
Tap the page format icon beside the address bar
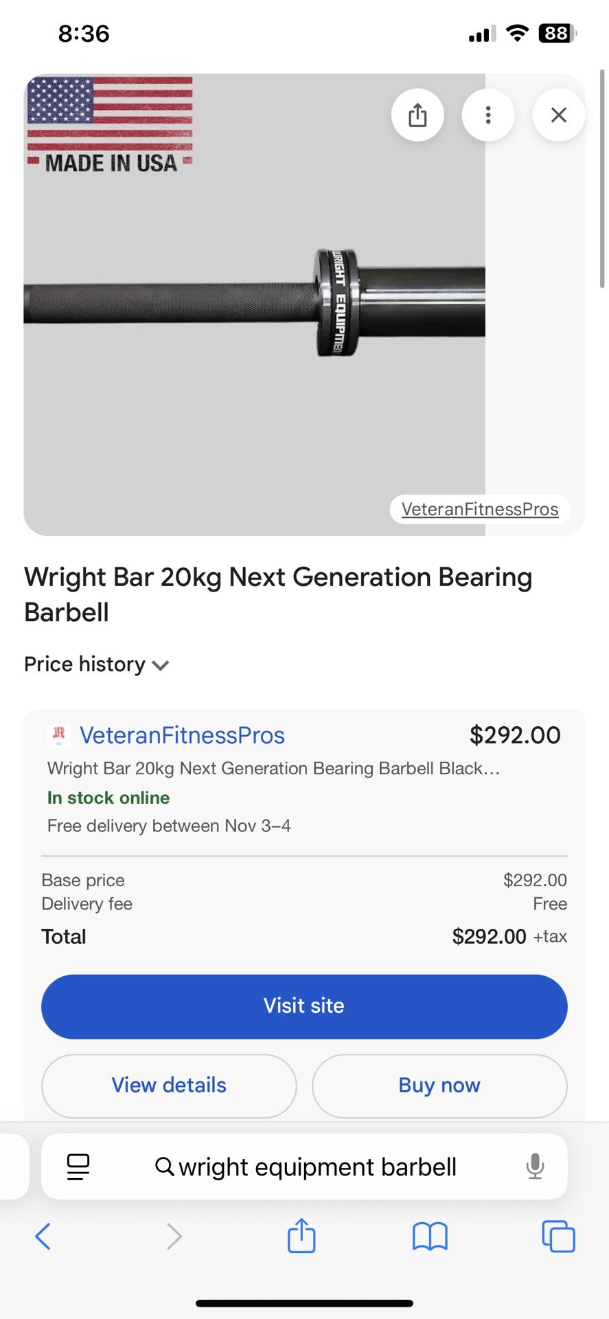coord(78,1166)
